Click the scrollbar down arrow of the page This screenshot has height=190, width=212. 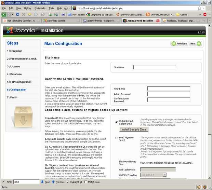coord(209,177)
